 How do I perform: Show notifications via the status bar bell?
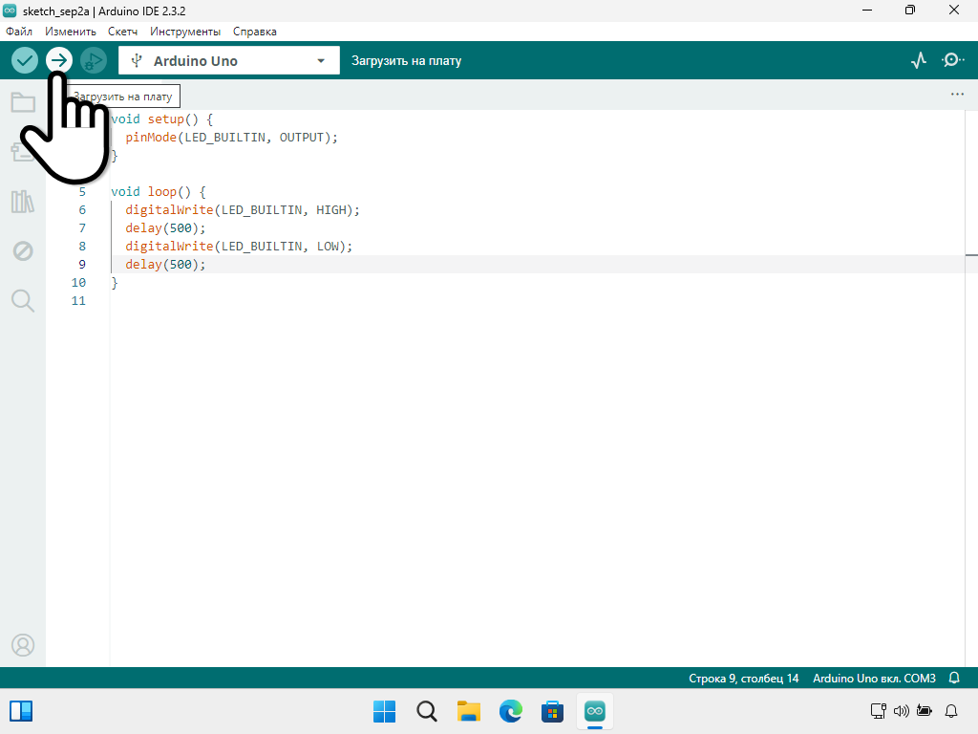[x=954, y=678]
